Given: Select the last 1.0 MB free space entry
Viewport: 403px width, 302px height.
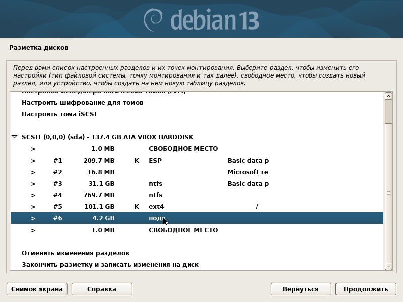Looking at the screenshot, I should coord(197,230).
